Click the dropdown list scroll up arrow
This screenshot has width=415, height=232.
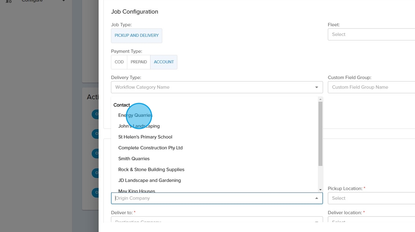321,99
